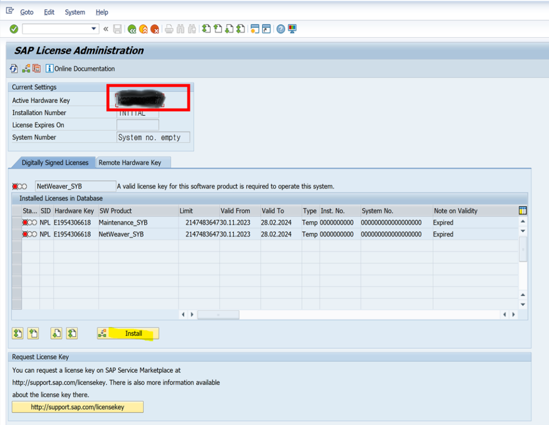The height and width of the screenshot is (425, 549).
Task: Click the Print icon in toolbar
Action: pos(169,29)
